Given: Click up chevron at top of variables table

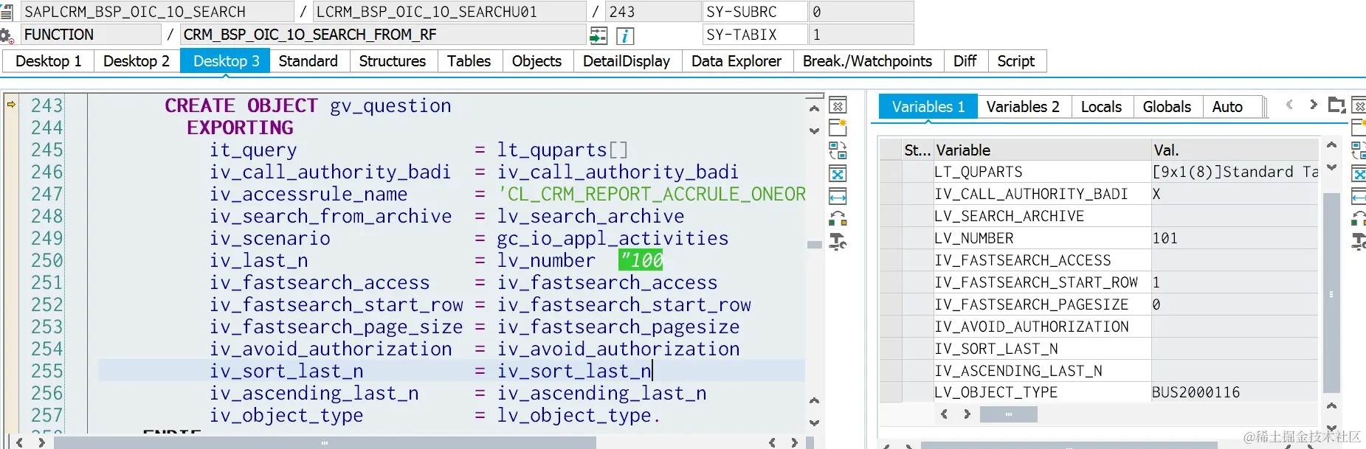Looking at the screenshot, I should 1331,145.
